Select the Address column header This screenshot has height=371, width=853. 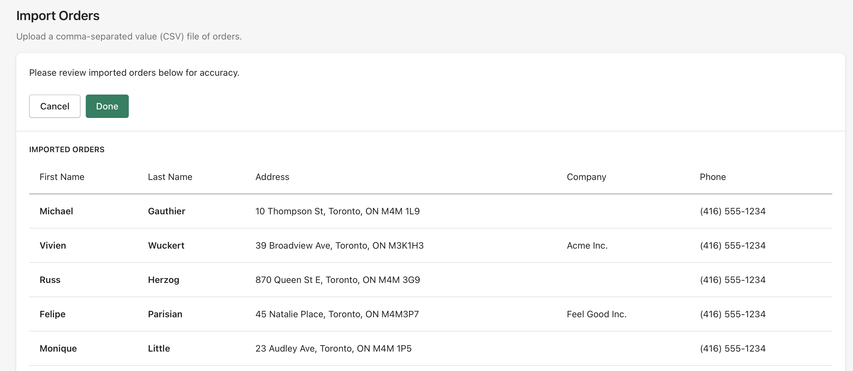pos(272,176)
